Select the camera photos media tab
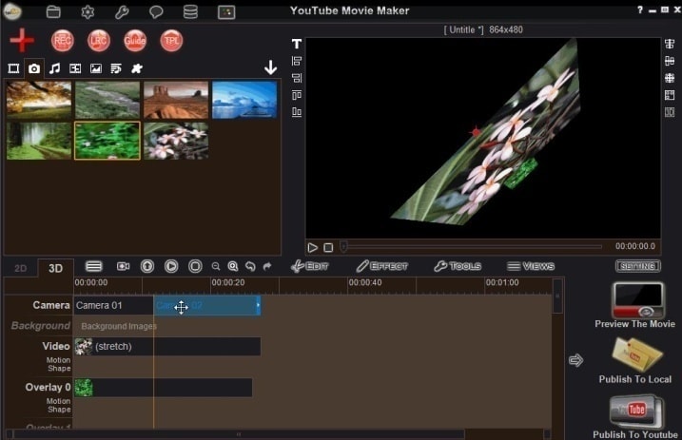The width and height of the screenshot is (682, 440). coord(34,68)
